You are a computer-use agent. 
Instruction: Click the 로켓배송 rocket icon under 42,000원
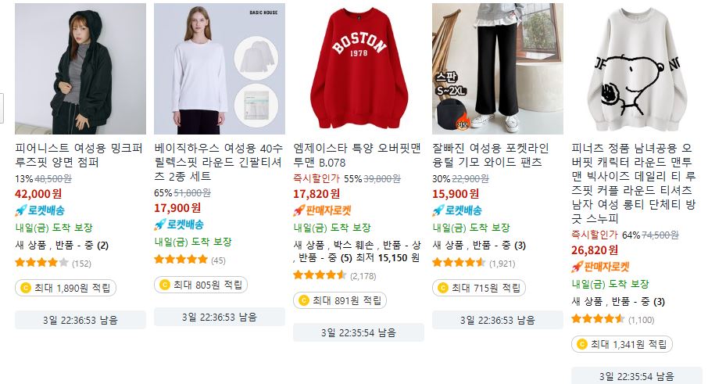tap(21, 210)
